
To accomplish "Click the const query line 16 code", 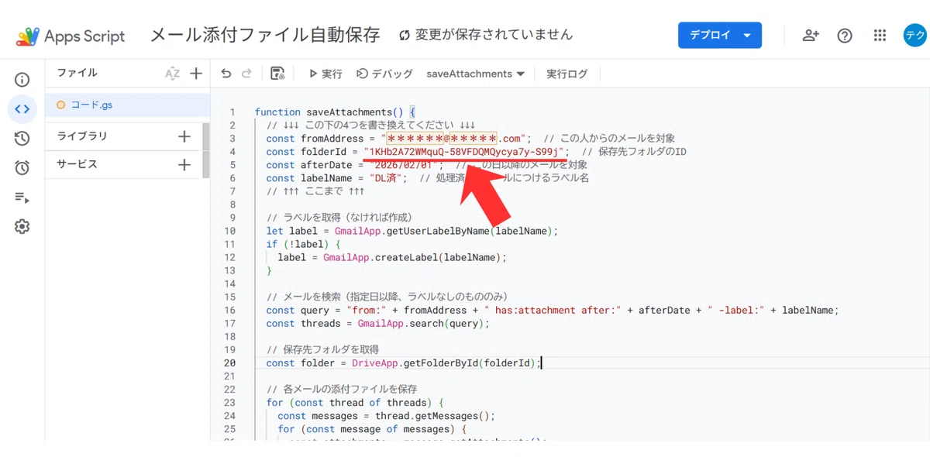I will click(x=553, y=310).
